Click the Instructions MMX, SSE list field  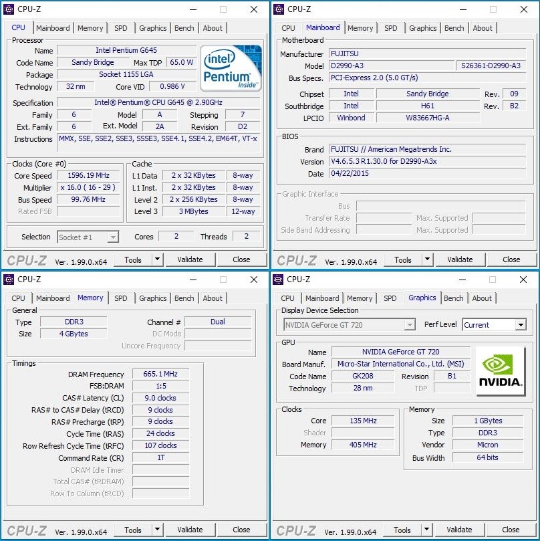coord(158,142)
